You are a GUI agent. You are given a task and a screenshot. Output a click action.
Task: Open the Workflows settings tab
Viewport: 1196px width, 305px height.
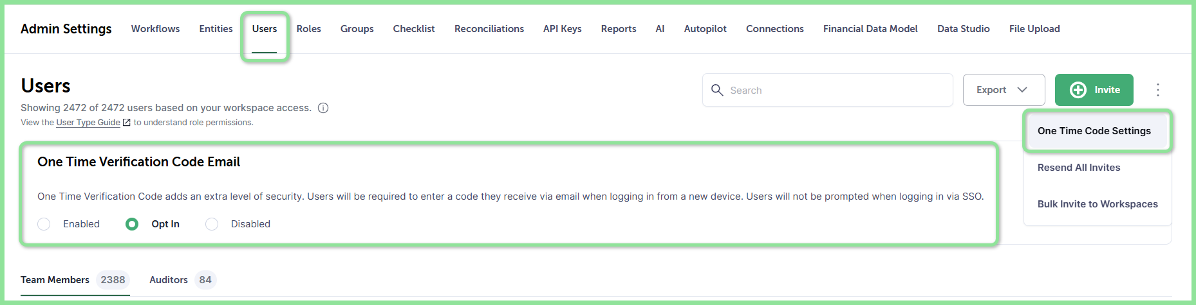pos(155,29)
